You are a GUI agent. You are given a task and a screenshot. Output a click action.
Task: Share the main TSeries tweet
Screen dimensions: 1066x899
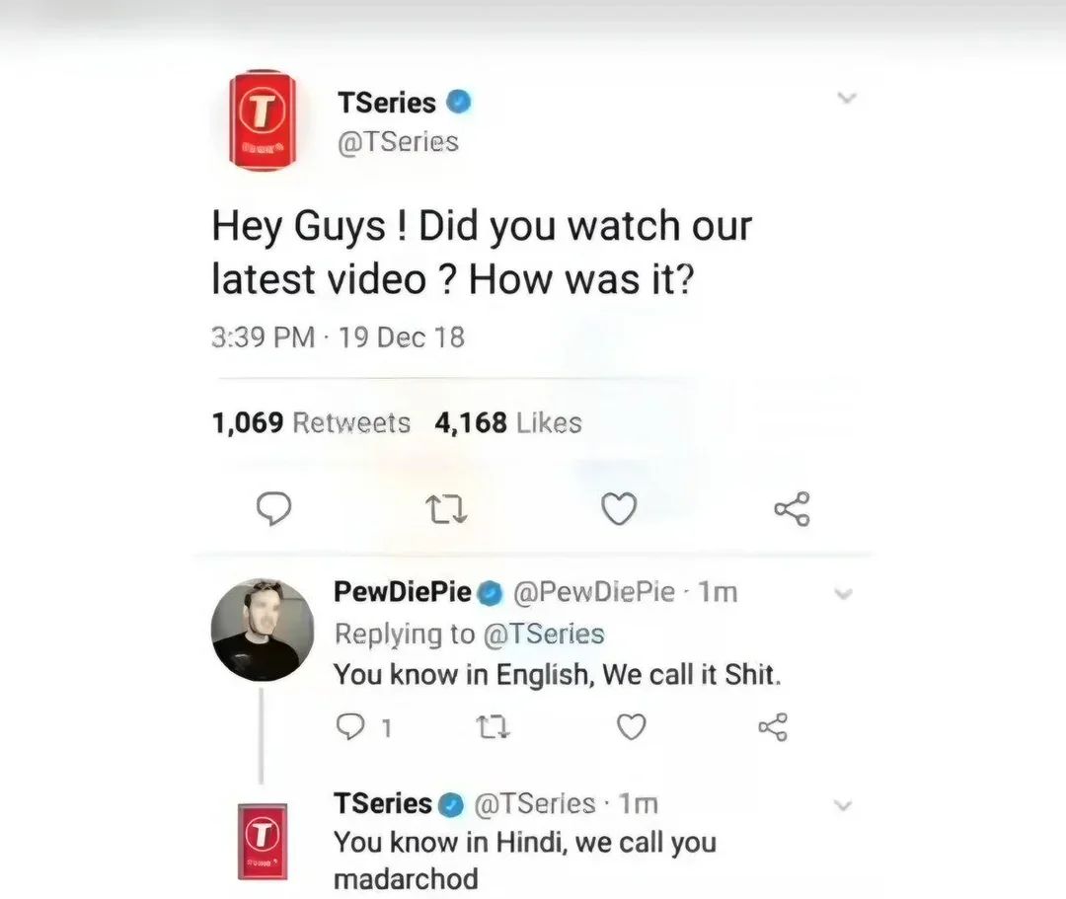[792, 508]
